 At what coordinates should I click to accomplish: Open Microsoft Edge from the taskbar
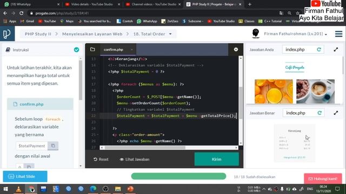tap(93, 189)
